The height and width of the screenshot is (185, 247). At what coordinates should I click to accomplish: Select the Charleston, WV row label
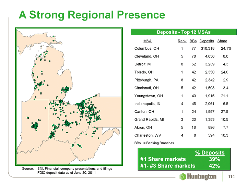click(148, 135)
